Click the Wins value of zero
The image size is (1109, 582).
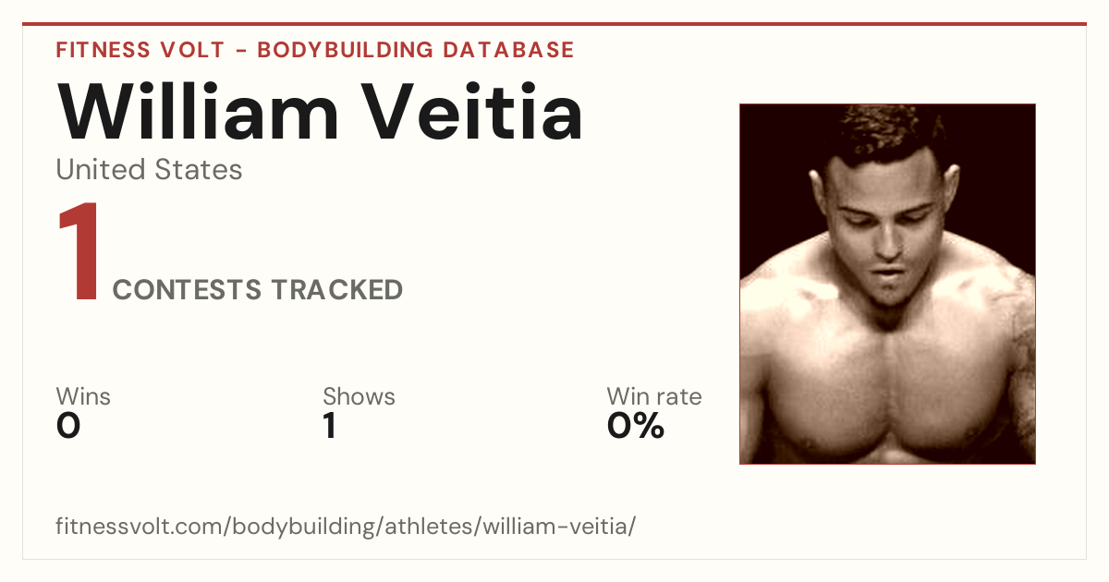point(68,426)
